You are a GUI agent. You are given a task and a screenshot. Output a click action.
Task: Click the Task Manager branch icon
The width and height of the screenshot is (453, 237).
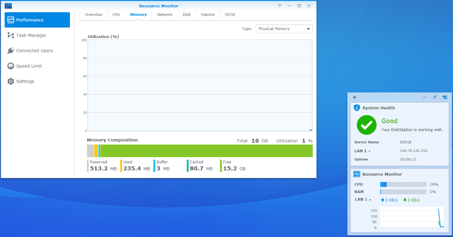(11, 35)
